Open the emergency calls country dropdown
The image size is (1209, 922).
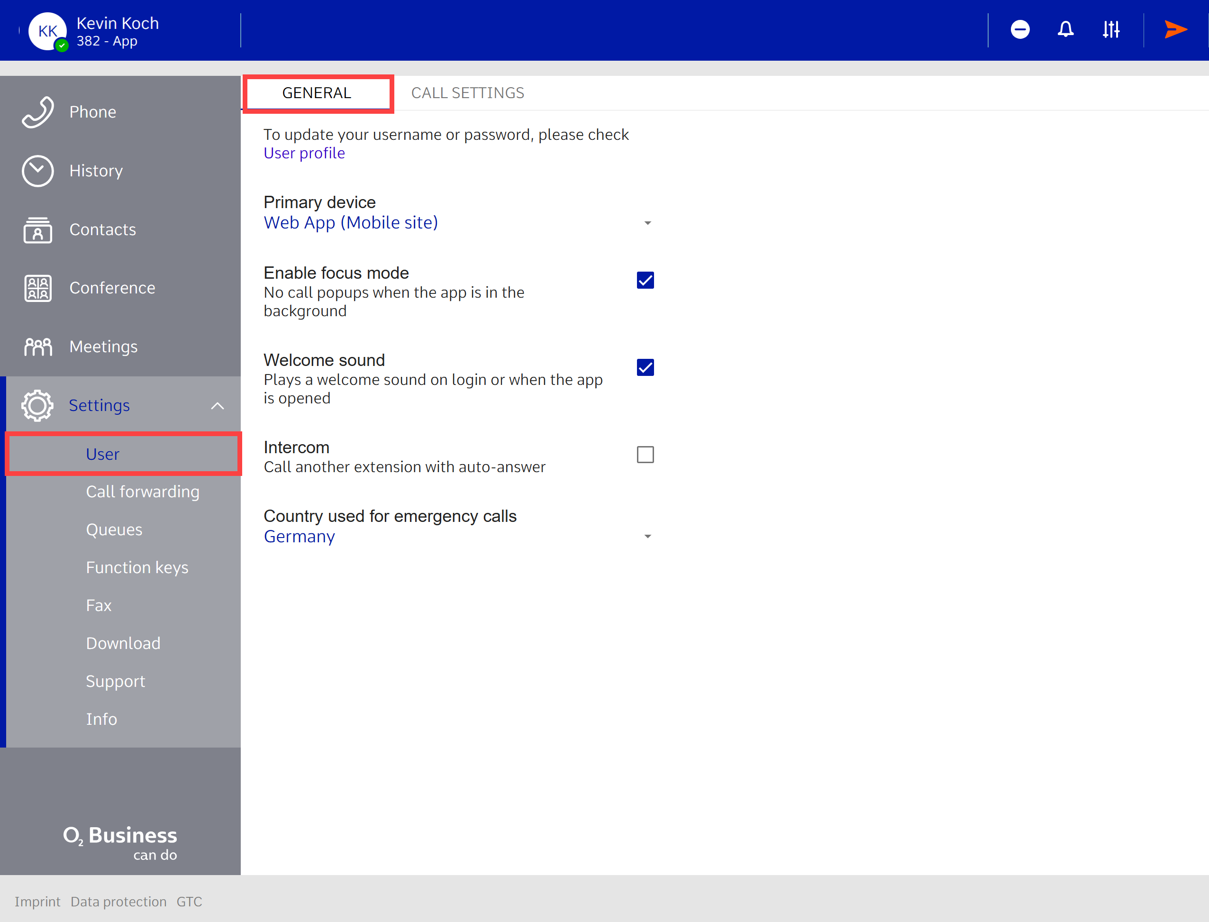pyautogui.click(x=647, y=536)
